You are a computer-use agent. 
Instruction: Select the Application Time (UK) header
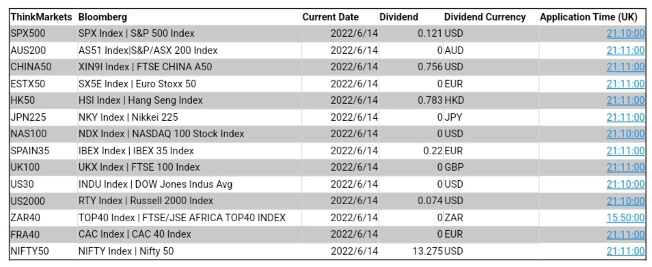(588, 17)
